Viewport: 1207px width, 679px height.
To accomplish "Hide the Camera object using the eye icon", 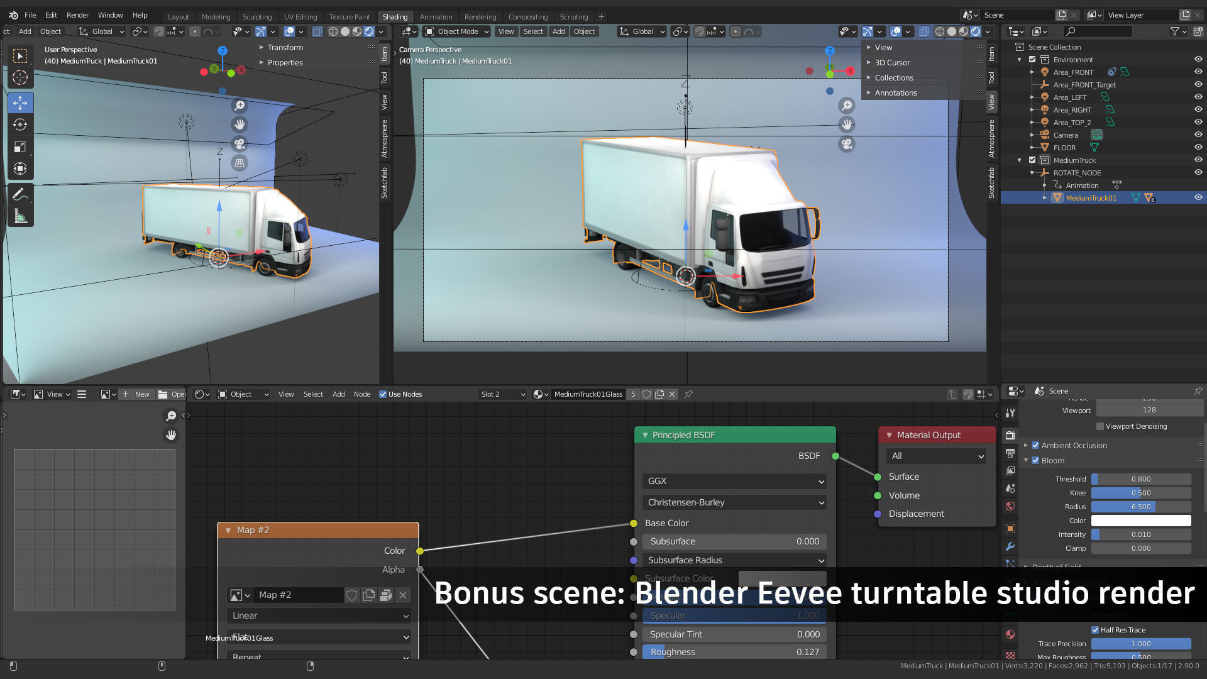I will point(1198,135).
